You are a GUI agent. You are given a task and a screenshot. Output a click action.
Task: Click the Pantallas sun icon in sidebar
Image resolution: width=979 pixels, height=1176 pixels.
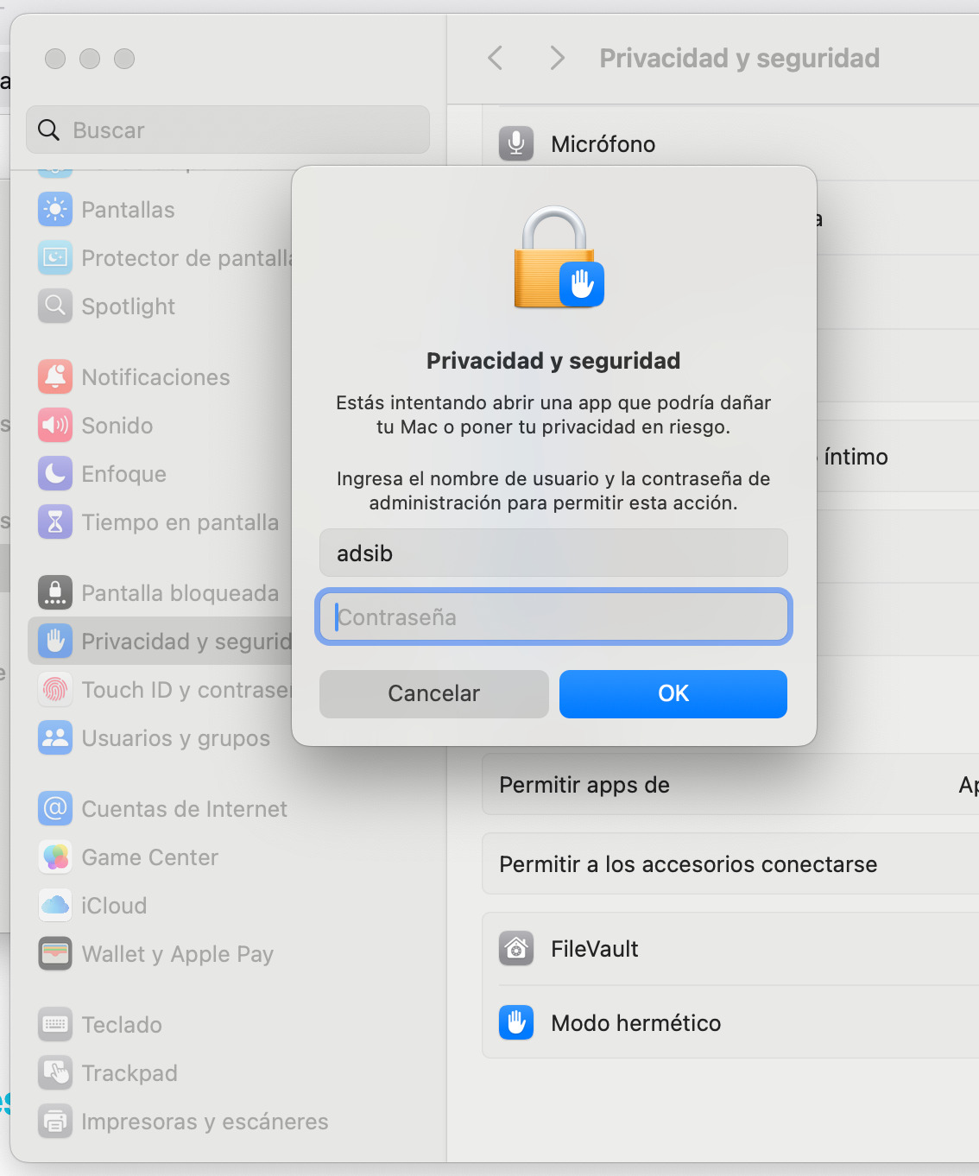(55, 210)
